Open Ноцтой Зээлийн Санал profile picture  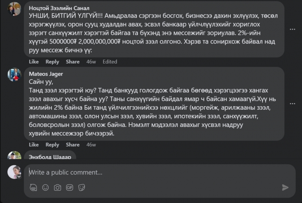click(x=14, y=9)
